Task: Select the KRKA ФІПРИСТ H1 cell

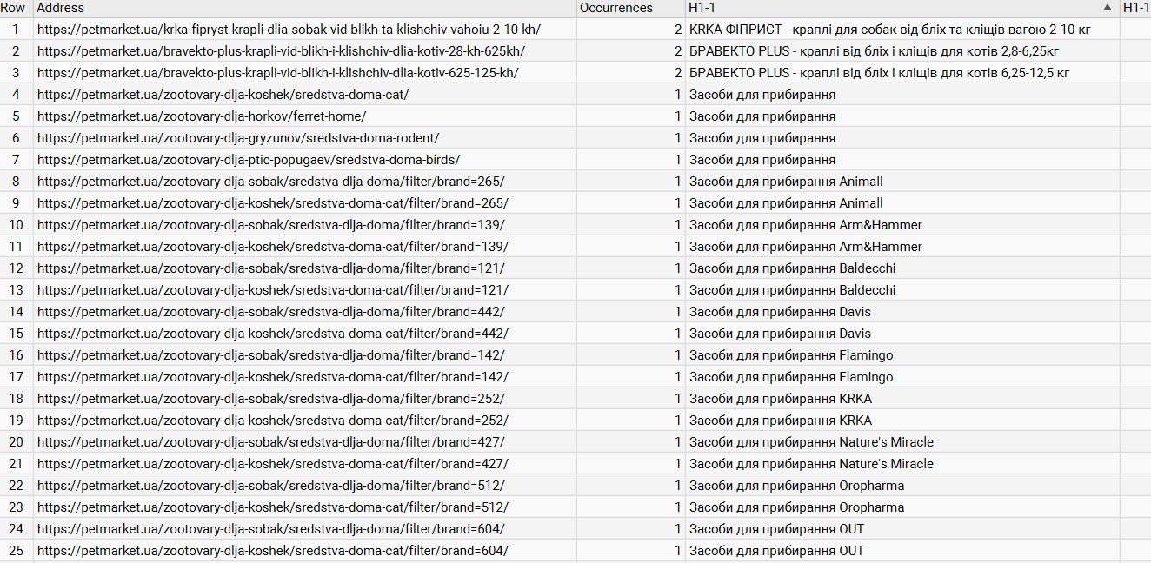Action: [x=902, y=29]
